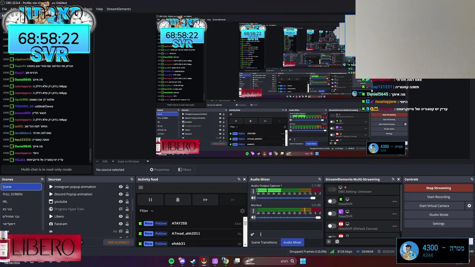The image size is (475, 267).
Task: Toggle visibility of Instagram popup animation source
Action: (x=121, y=187)
